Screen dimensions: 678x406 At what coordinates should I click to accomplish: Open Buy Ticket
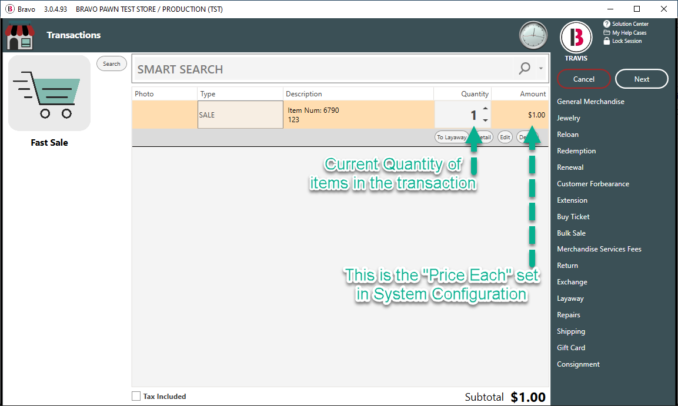point(573,216)
